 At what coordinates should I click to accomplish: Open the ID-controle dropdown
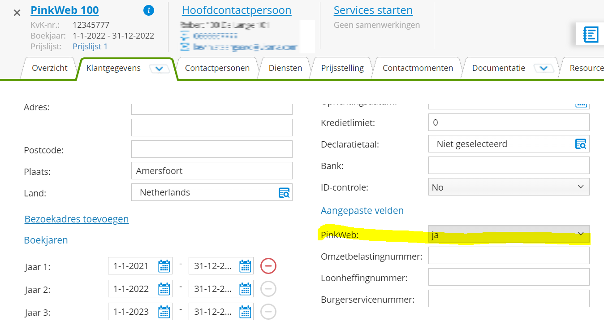click(x=509, y=187)
